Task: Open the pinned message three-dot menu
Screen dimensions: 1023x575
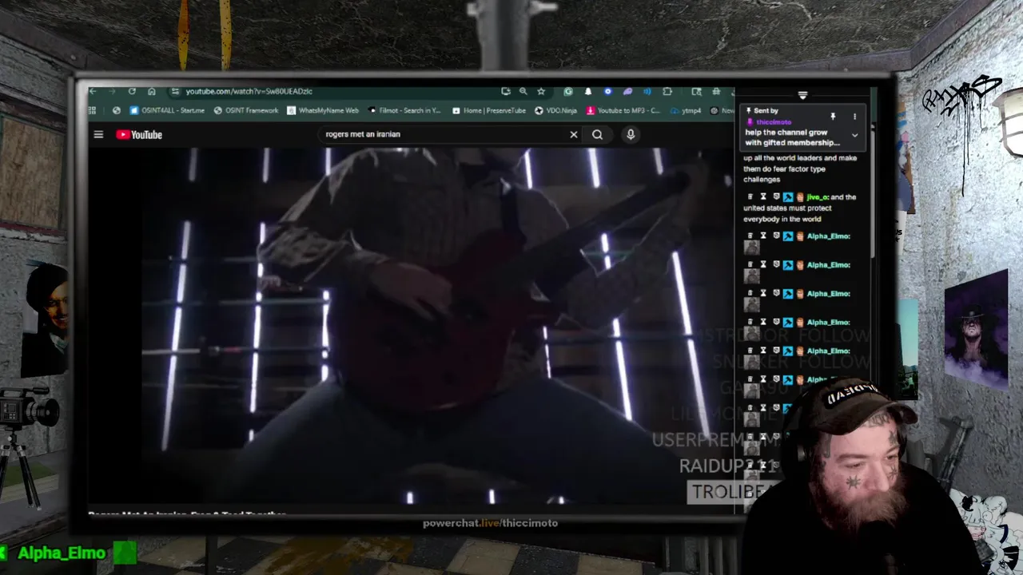Action: pyautogui.click(x=854, y=117)
